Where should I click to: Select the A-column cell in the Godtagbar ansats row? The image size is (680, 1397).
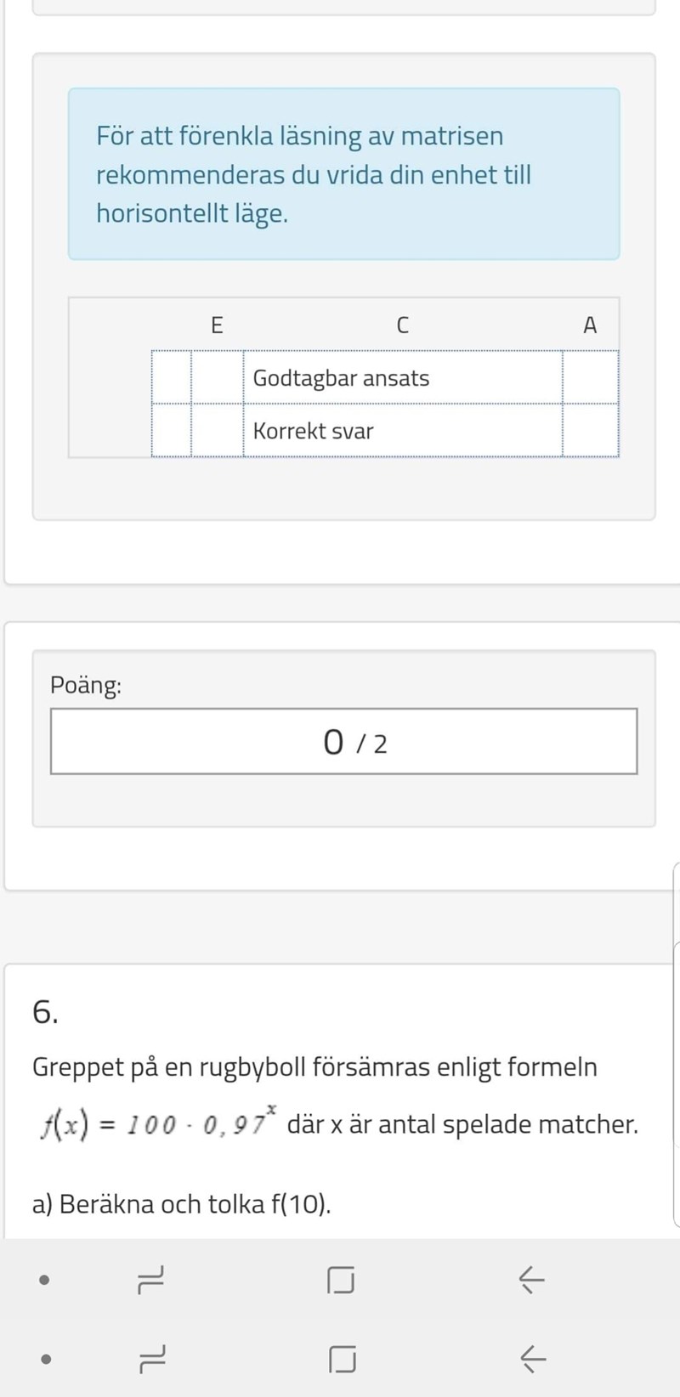(590, 378)
